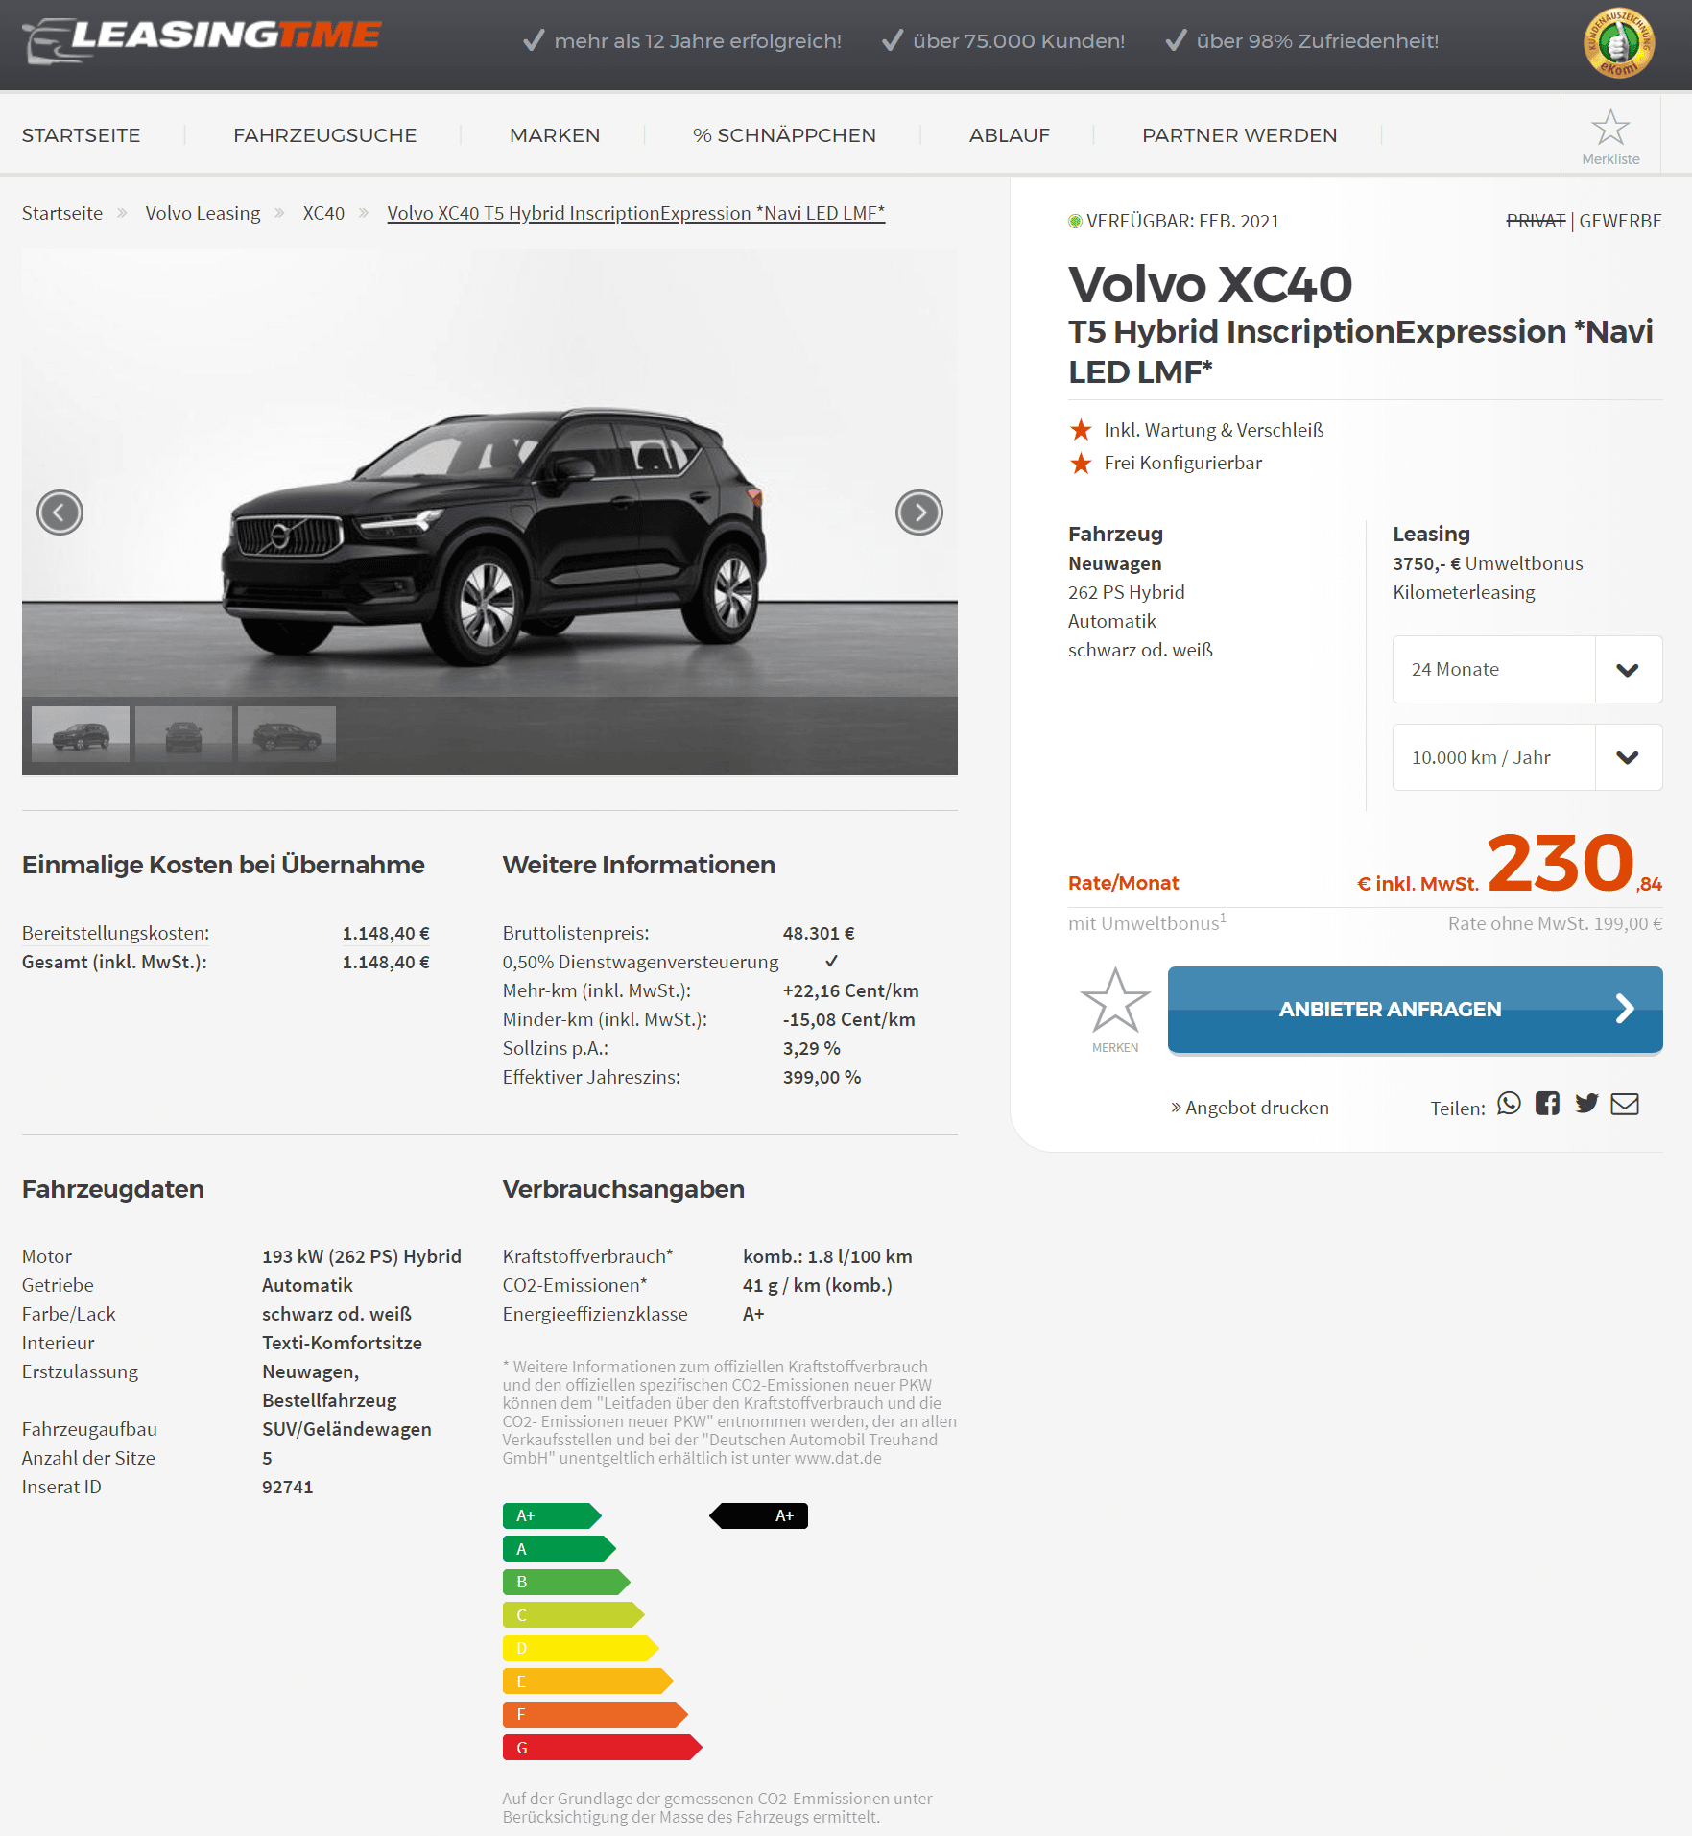The image size is (1692, 1836).
Task: Click the yellow D efficiency bar
Action: coord(581,1649)
